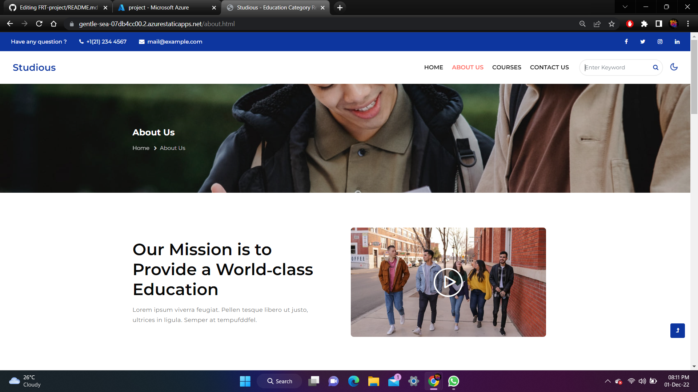This screenshot has height=392, width=698.
Task: Open the Instagram social icon
Action: tap(660, 42)
